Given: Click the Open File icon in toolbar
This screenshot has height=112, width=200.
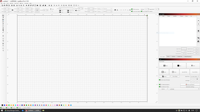Looking at the screenshot, I should 4,5.
